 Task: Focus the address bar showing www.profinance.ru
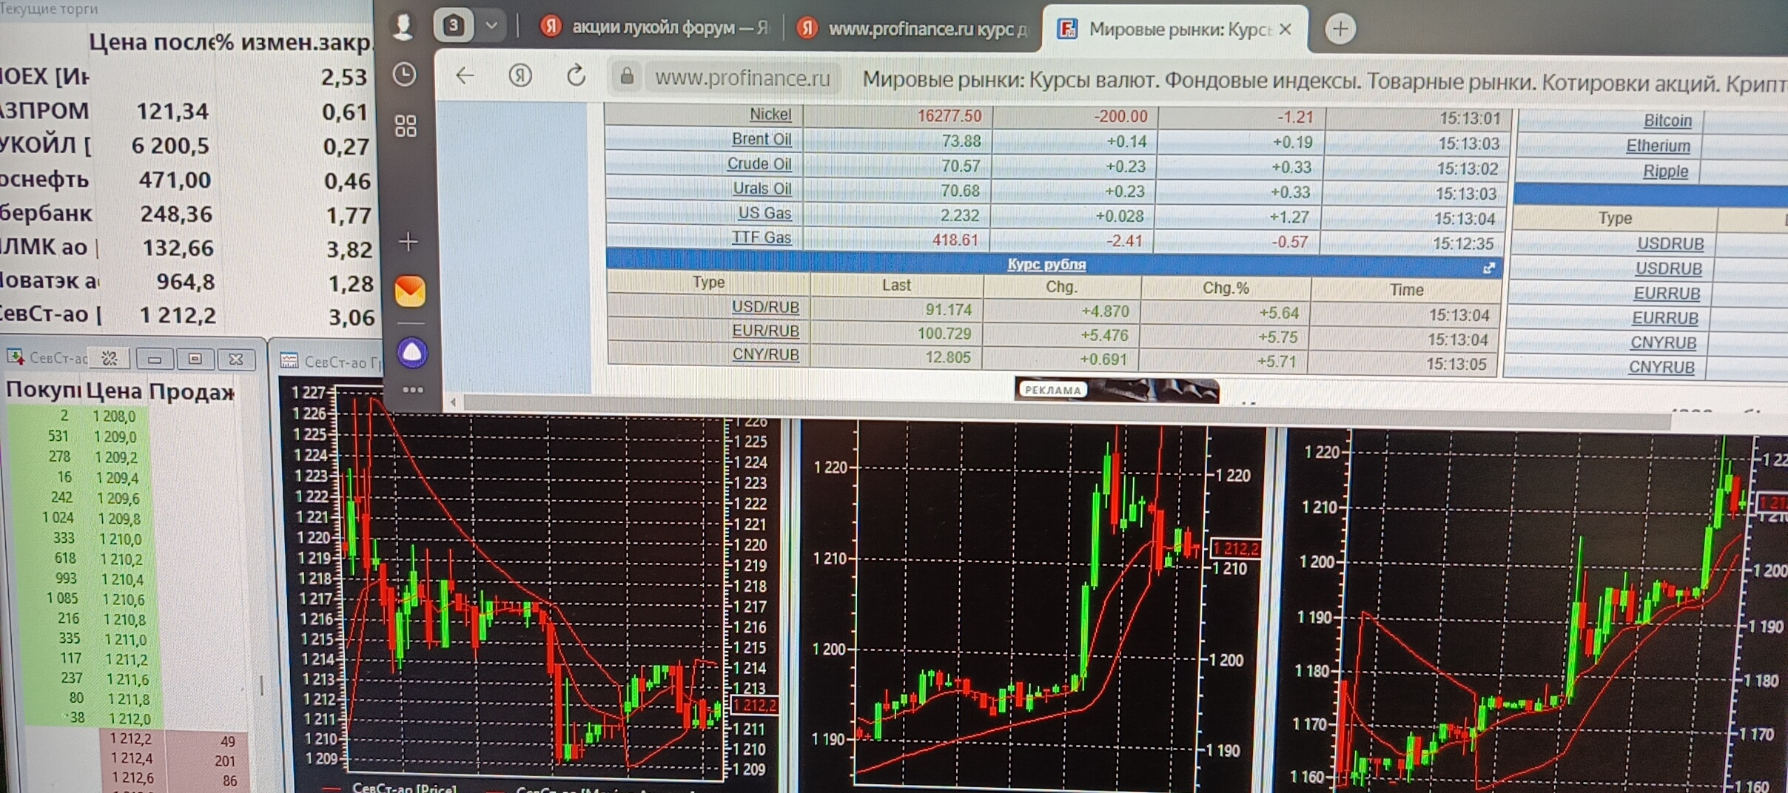(x=742, y=78)
